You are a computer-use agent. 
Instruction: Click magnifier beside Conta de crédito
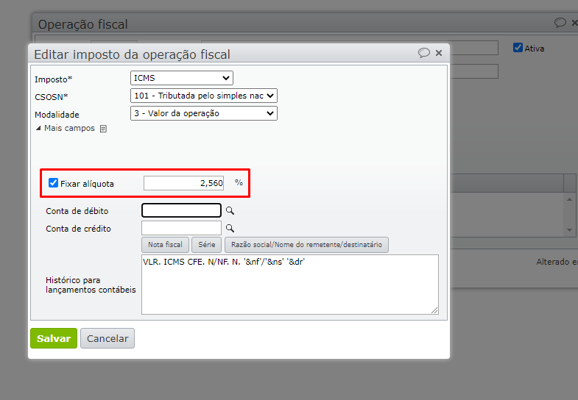230,228
